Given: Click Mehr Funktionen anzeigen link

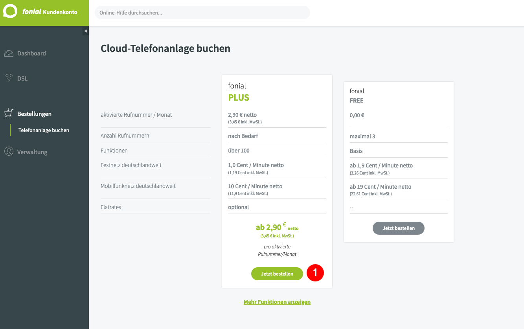Looking at the screenshot, I should point(277,302).
